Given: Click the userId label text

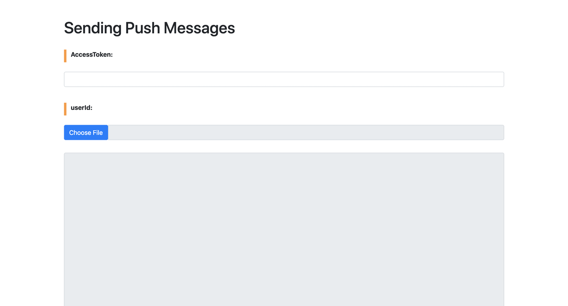Looking at the screenshot, I should click(x=82, y=108).
